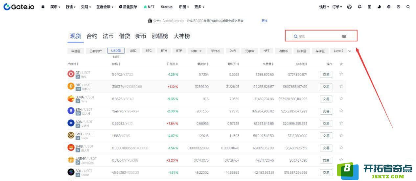Sort the table by 交易量 column
Screen dimensions: 416x181
(268, 64)
